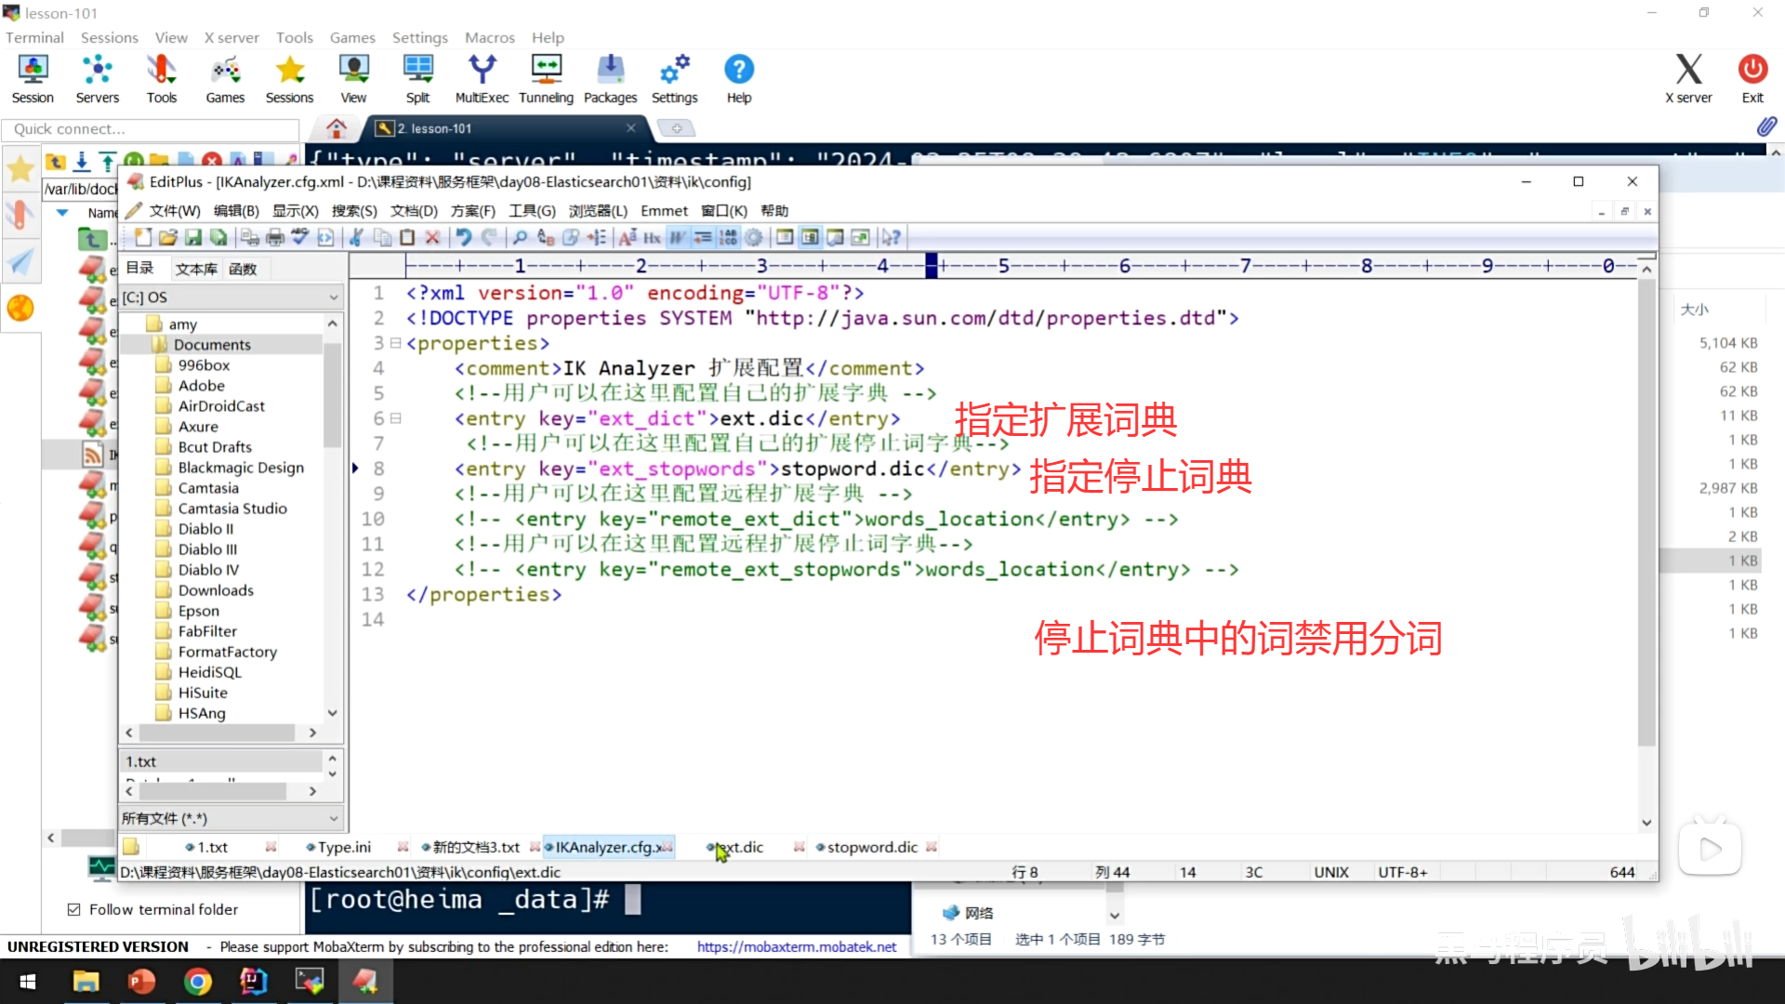The image size is (1785, 1004).
Task: Click the MultiExec icon in MobaXterm
Action: pyautogui.click(x=482, y=79)
